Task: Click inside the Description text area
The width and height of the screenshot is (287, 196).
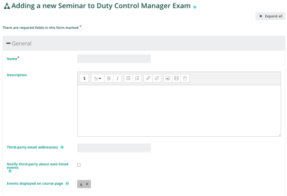Action: [x=179, y=110]
